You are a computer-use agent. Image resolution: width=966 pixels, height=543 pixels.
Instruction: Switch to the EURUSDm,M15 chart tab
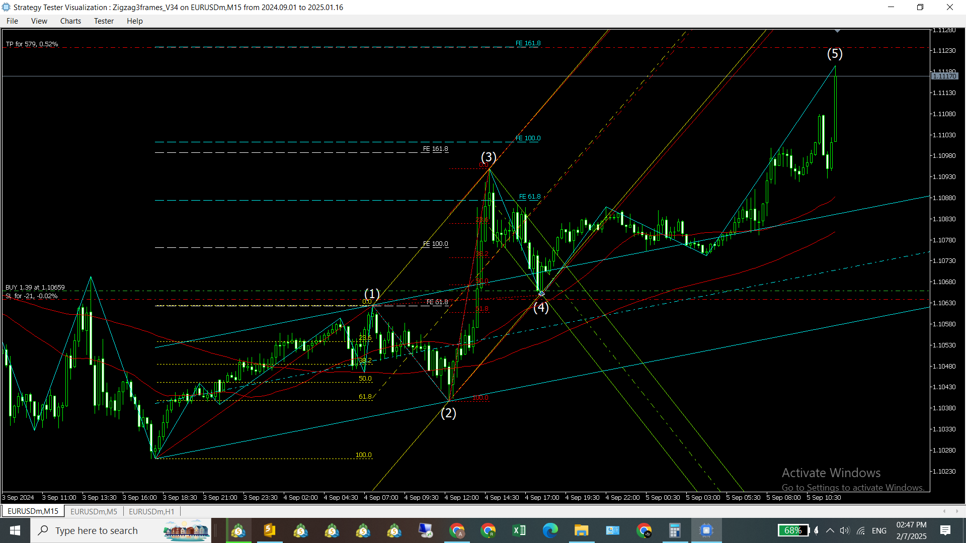click(33, 511)
